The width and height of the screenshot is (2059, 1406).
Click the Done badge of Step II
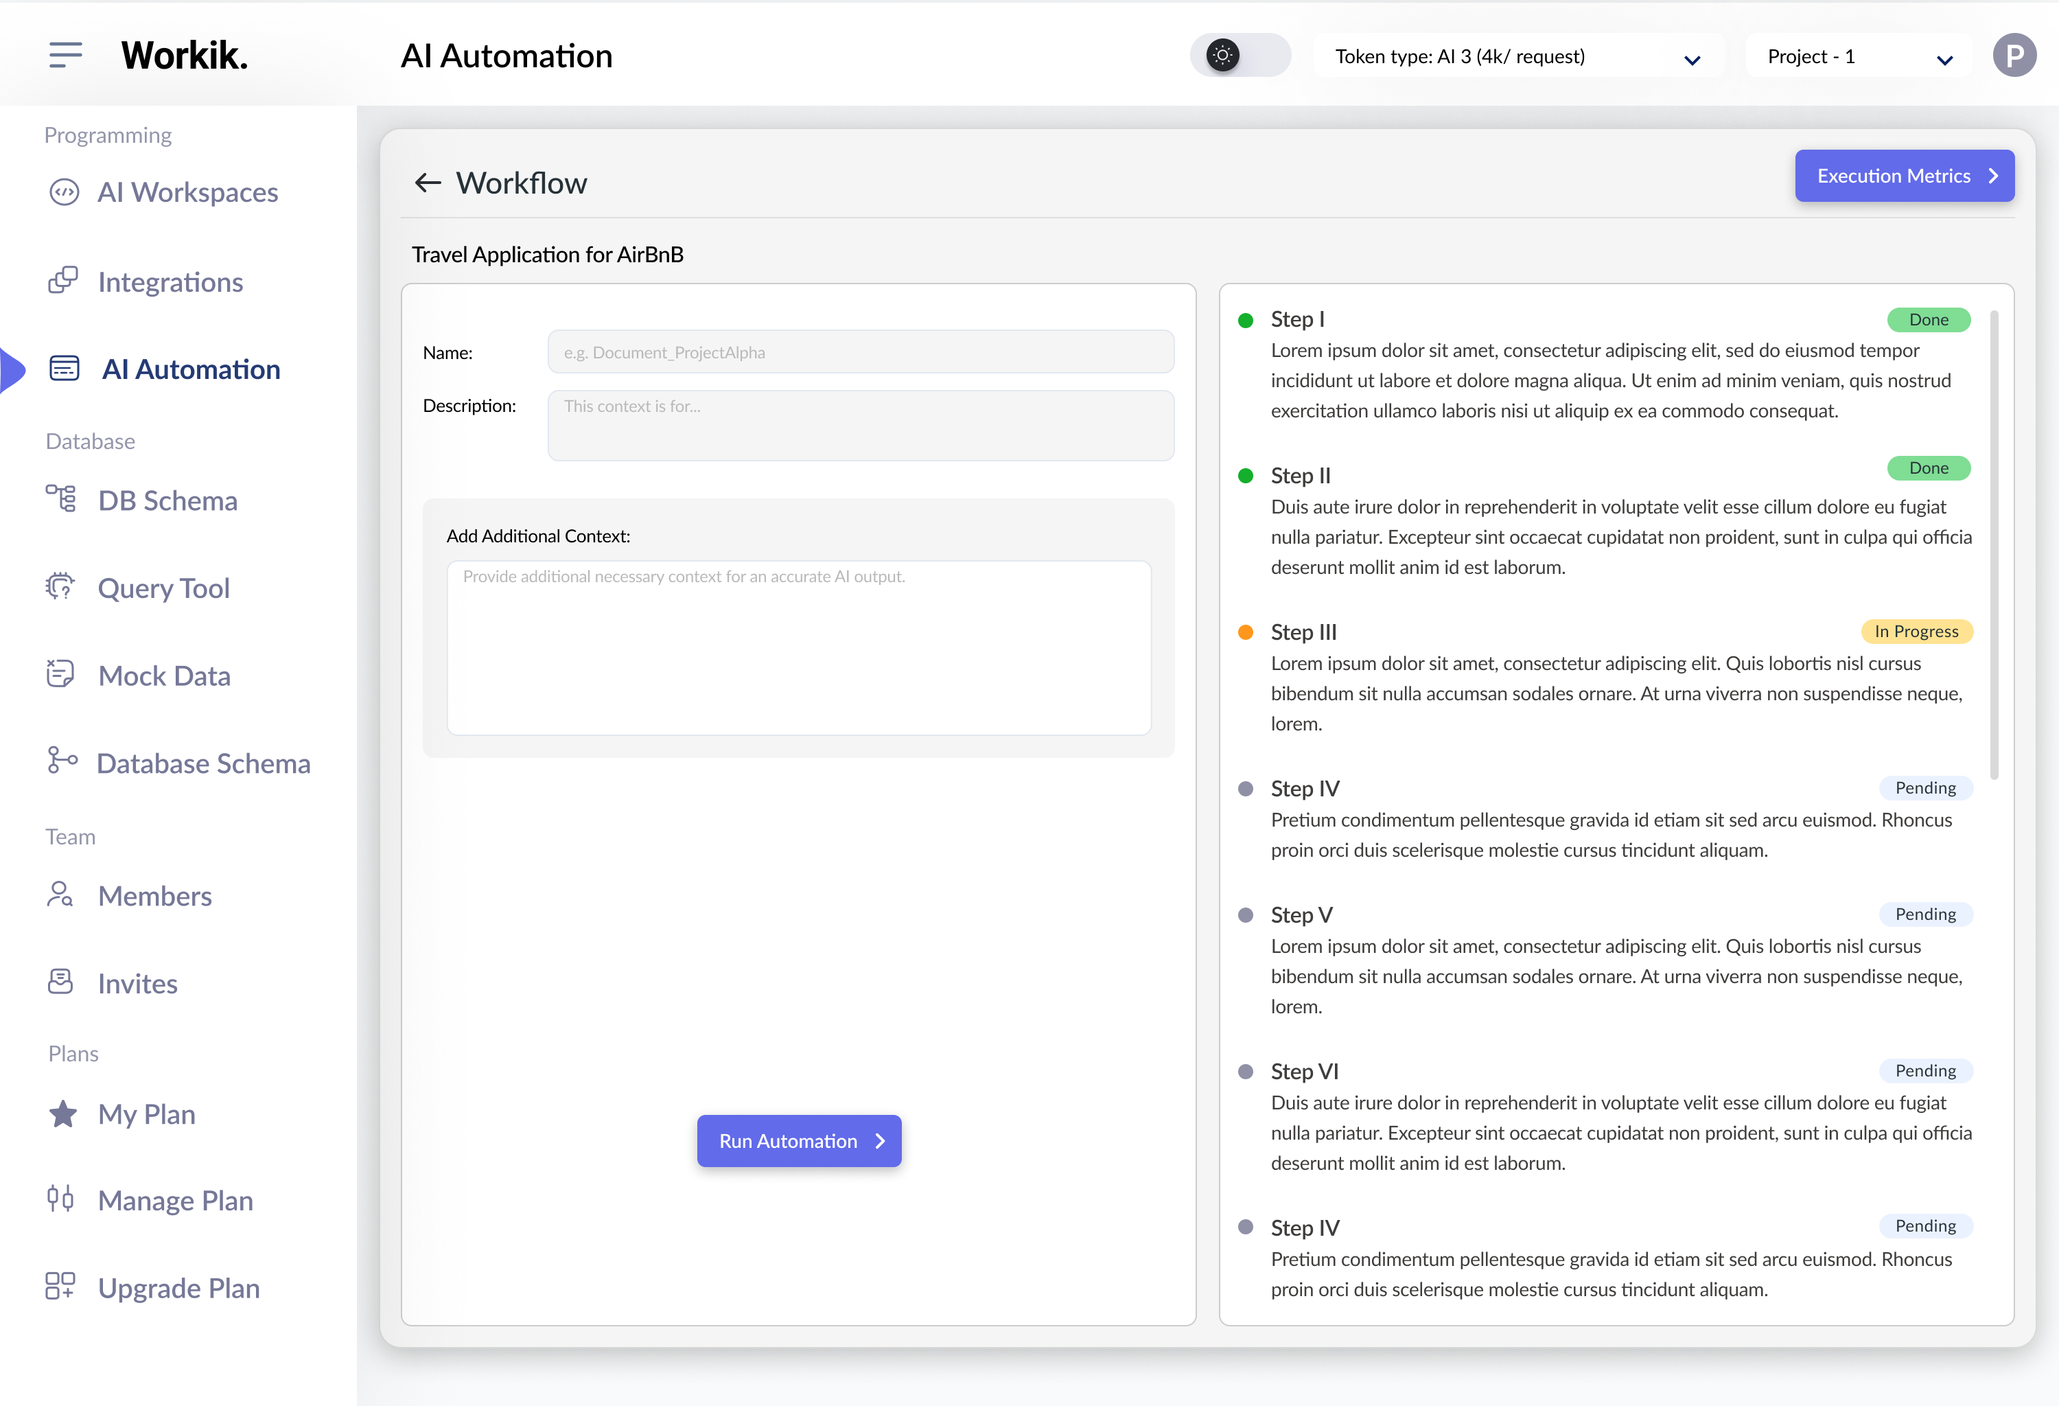(1928, 468)
